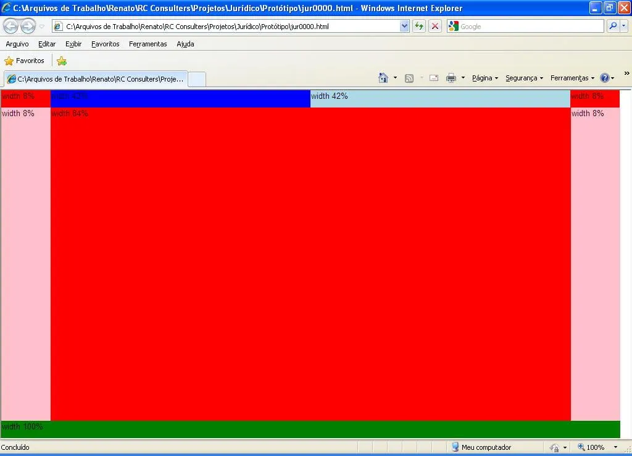The height and width of the screenshot is (456, 632).
Task: Click the Refresh page icon
Action: (419, 27)
